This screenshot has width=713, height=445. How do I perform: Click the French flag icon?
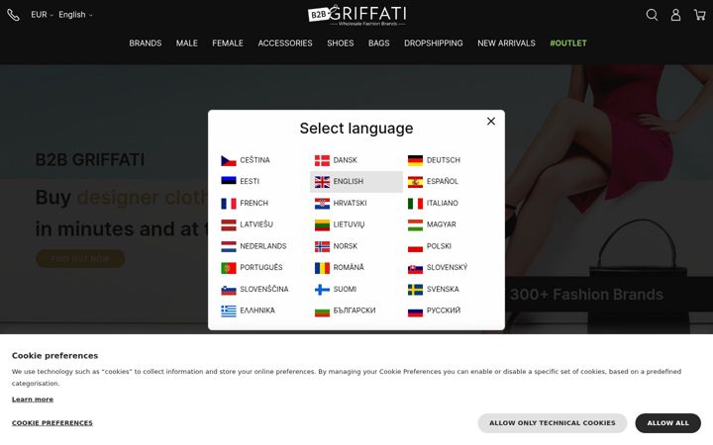229,203
